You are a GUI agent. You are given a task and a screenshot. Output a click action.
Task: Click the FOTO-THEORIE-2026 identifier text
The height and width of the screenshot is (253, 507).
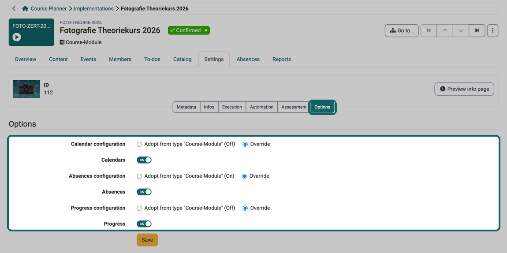[81, 22]
